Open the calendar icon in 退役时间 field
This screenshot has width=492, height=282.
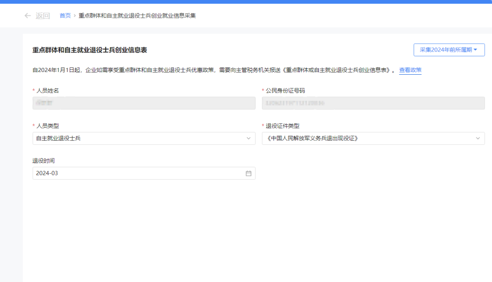pos(249,173)
